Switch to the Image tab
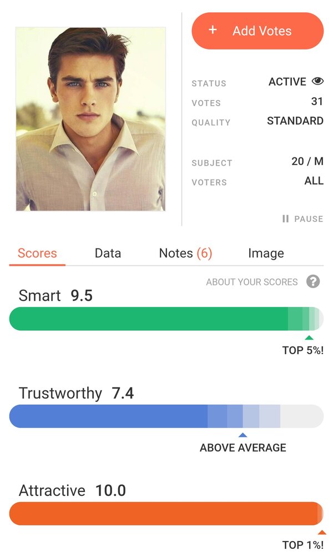Viewport: 333px width, 556px height. [266, 253]
